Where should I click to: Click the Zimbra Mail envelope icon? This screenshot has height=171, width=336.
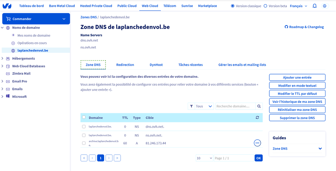pyautogui.click(x=8, y=74)
